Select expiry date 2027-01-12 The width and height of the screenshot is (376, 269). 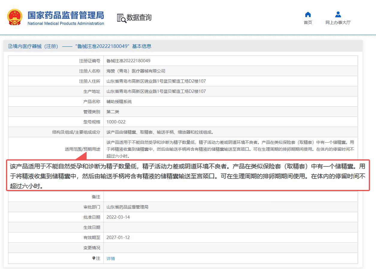(118, 238)
